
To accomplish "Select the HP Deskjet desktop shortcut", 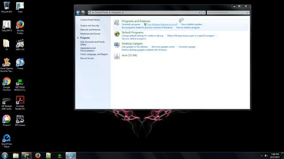I will click(x=7, y=103).
